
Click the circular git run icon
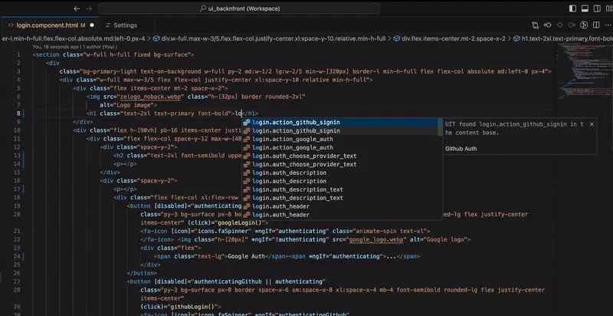[x=584, y=25]
